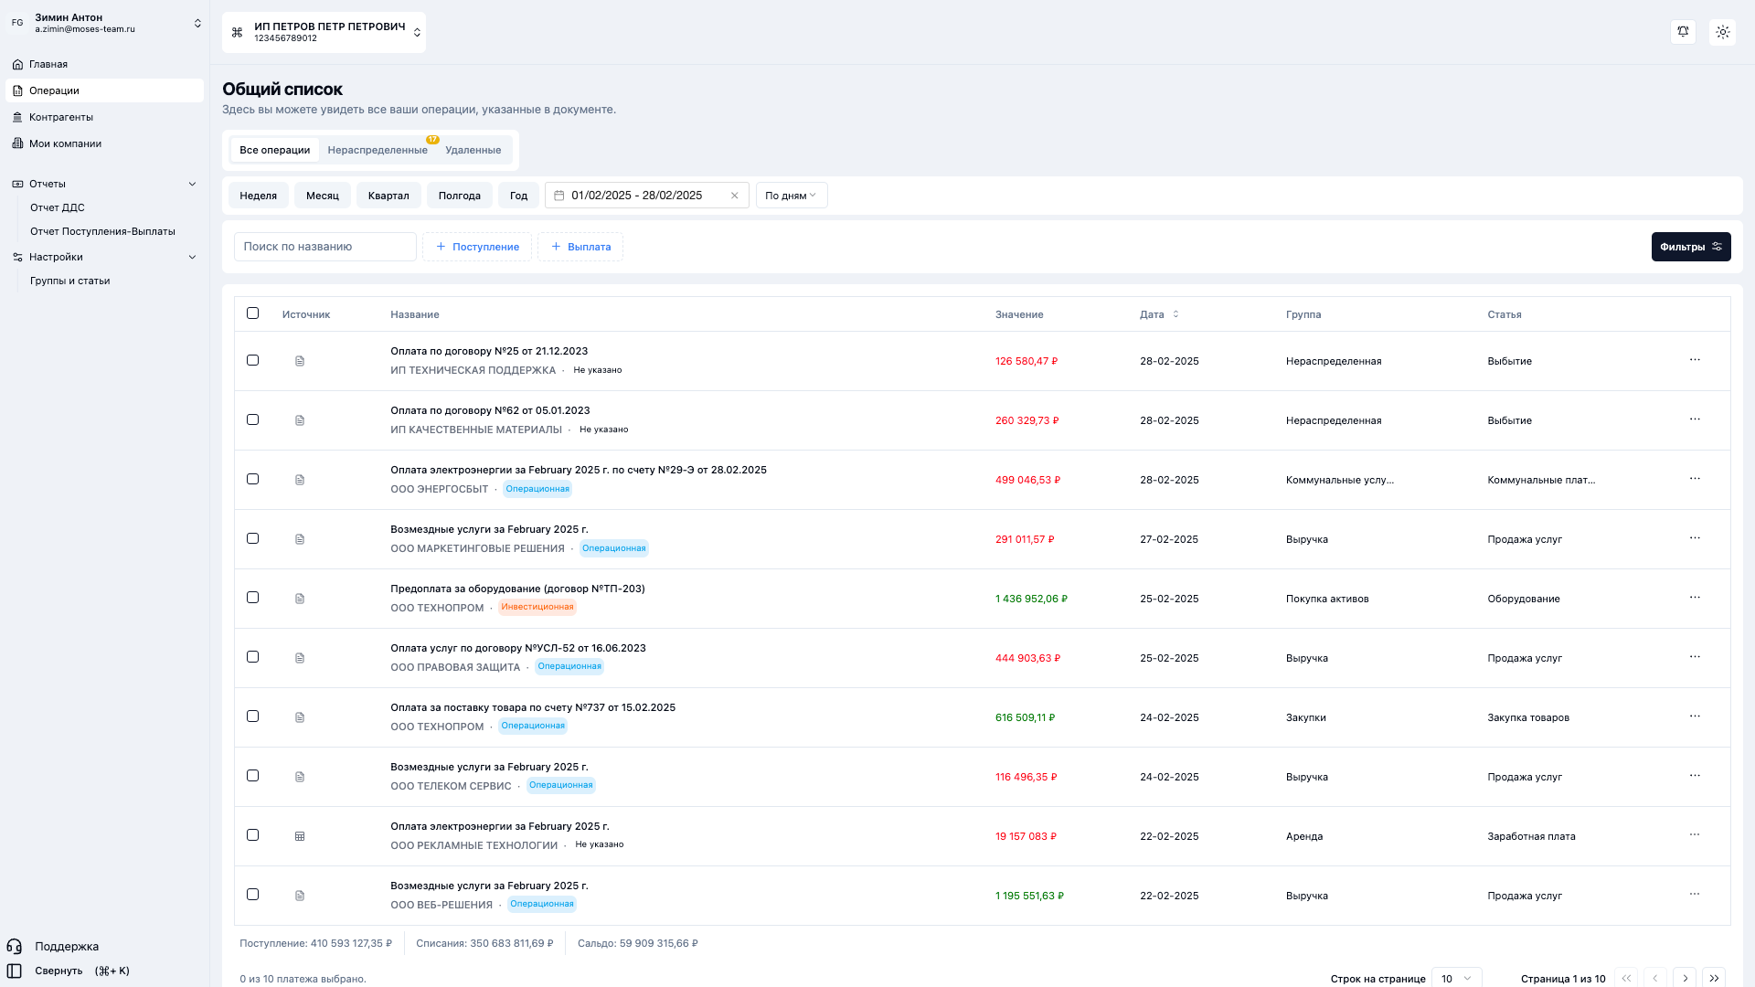Switch to Нераспределенные tab
This screenshot has height=987, width=1755.
pos(378,150)
